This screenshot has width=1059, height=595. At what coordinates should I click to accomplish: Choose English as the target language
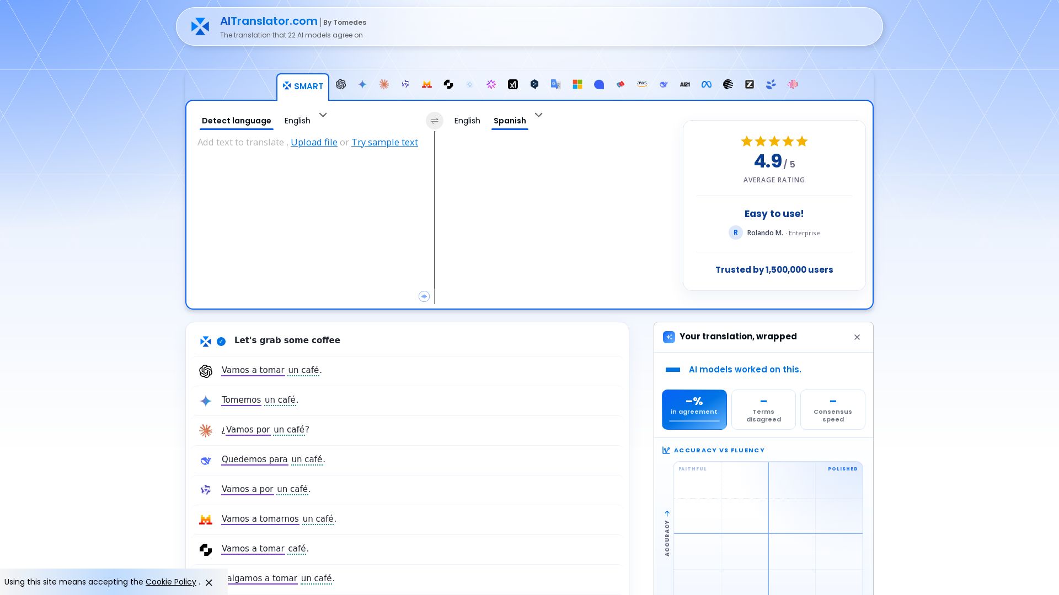click(467, 121)
